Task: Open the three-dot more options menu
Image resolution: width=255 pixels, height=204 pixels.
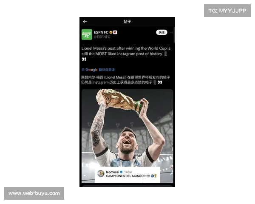Action: [x=171, y=32]
